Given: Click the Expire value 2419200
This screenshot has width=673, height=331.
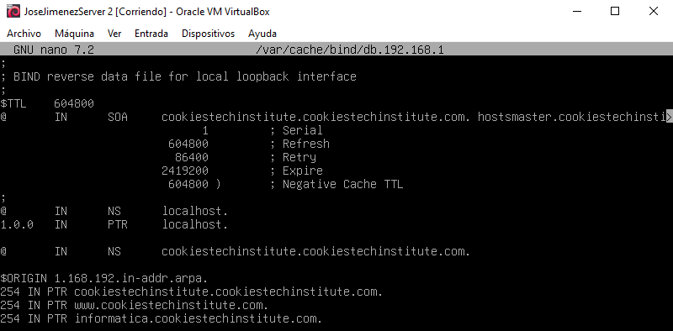Looking at the screenshot, I should pyautogui.click(x=185, y=171).
